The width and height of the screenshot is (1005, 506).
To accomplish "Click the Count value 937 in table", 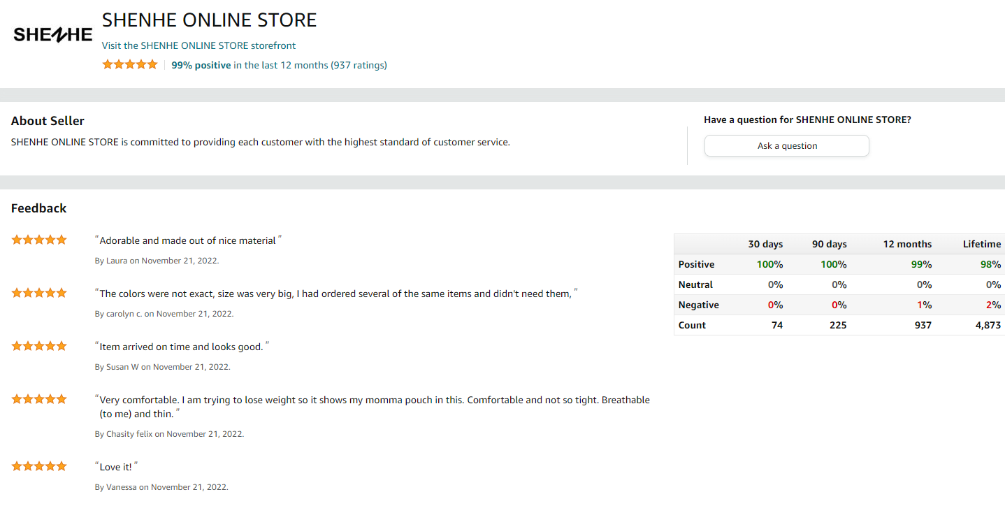I will click(923, 325).
